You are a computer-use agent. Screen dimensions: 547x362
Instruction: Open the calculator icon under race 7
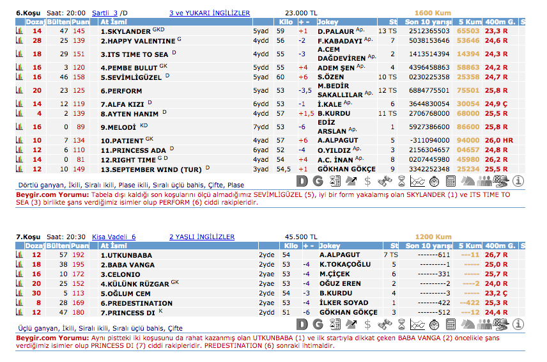point(451,324)
